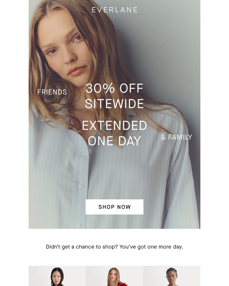Viewport: 229px width, 286px height.
Task: Select the & FAMILY text on hero
Action: point(176,137)
